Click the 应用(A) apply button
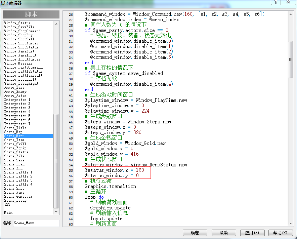The width and height of the screenshot is (297, 239). click(252, 233)
